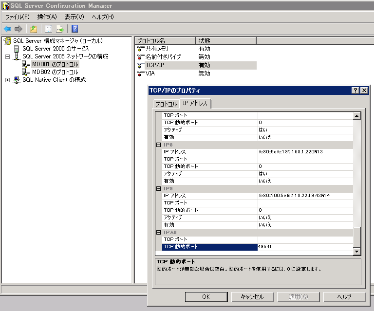Click the VIA protocol icon in the list
This screenshot has width=375, height=311.
click(x=140, y=73)
